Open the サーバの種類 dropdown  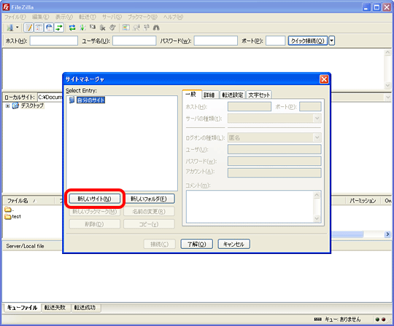point(274,119)
